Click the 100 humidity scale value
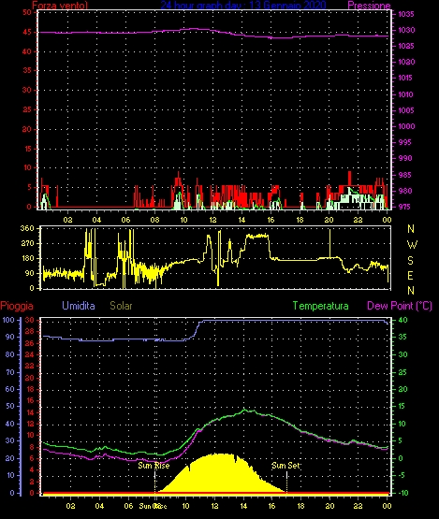The height and width of the screenshot is (519, 439). [x=8, y=320]
